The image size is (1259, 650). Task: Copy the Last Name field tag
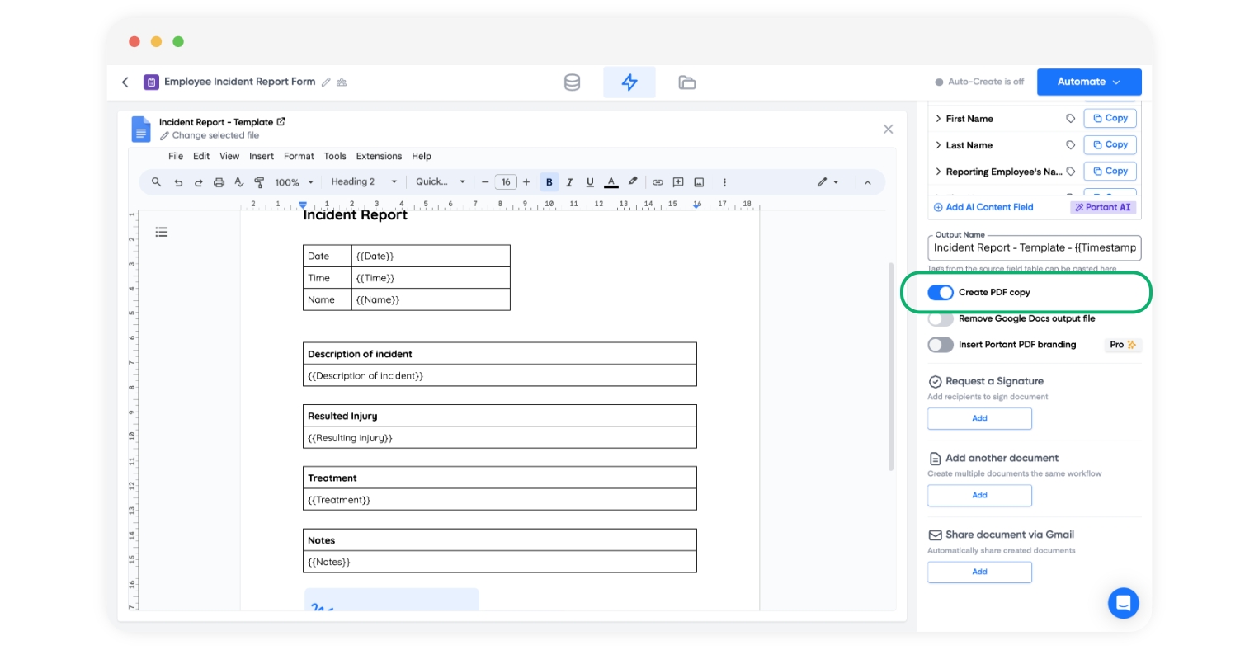tap(1110, 145)
